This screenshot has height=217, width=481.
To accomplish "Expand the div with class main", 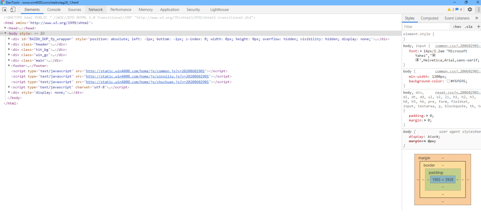I will (x=9, y=60).
